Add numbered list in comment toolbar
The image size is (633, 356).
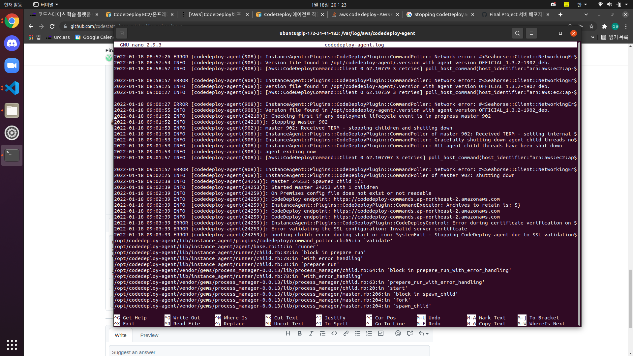point(369,334)
